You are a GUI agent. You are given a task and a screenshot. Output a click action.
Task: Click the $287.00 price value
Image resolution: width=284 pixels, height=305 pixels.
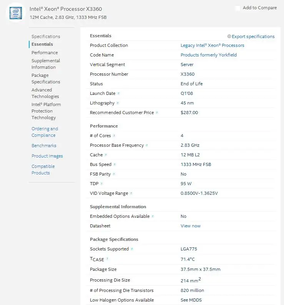tap(189, 113)
